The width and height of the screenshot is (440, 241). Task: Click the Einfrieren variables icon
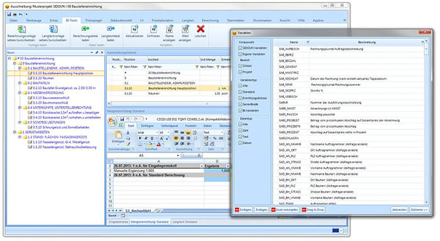tap(153, 29)
